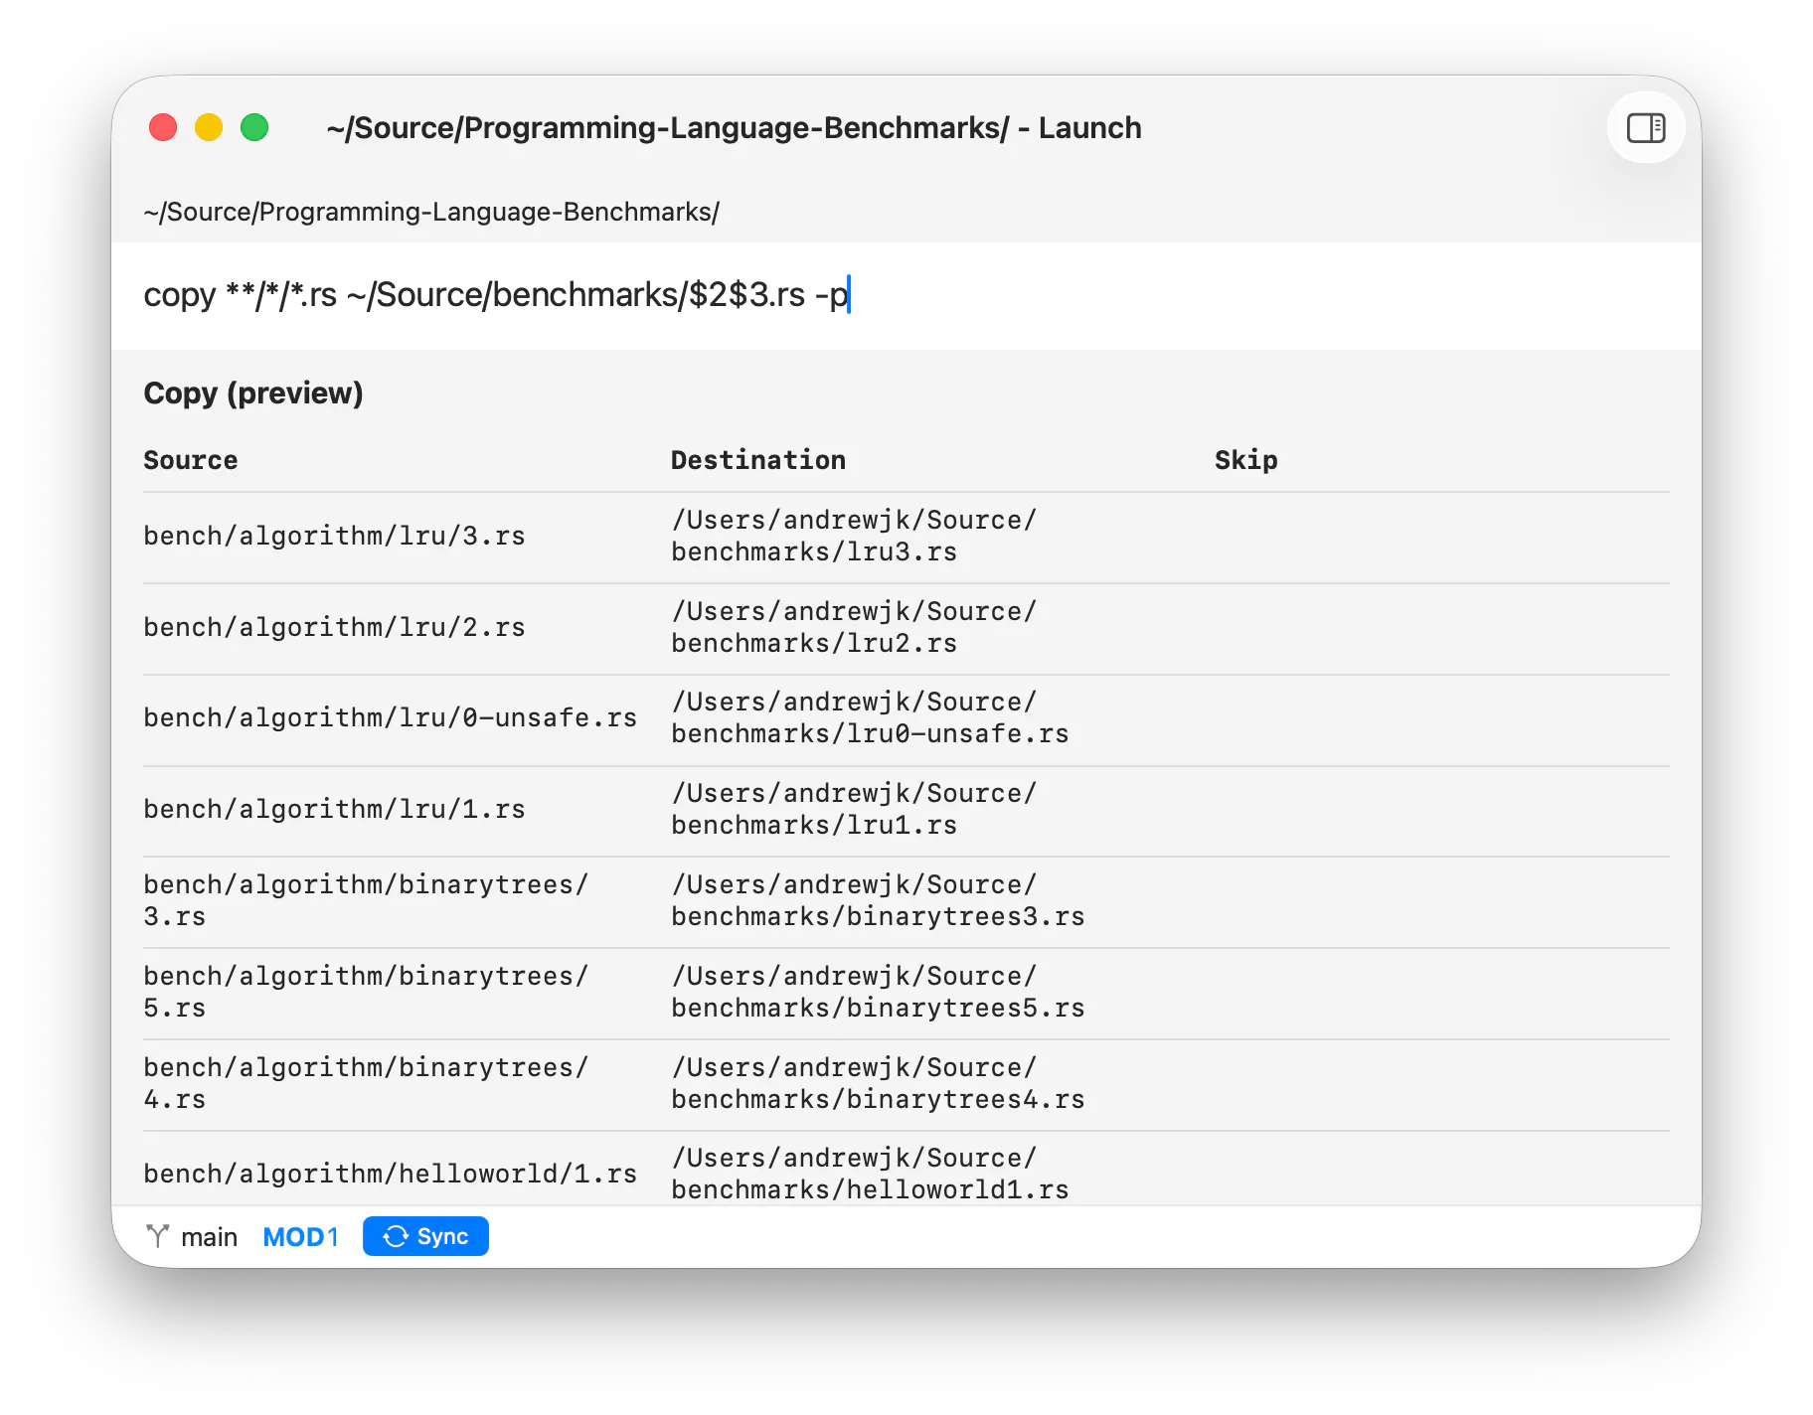Click the MOD1 status indicator
1813x1415 pixels.
[x=300, y=1237]
